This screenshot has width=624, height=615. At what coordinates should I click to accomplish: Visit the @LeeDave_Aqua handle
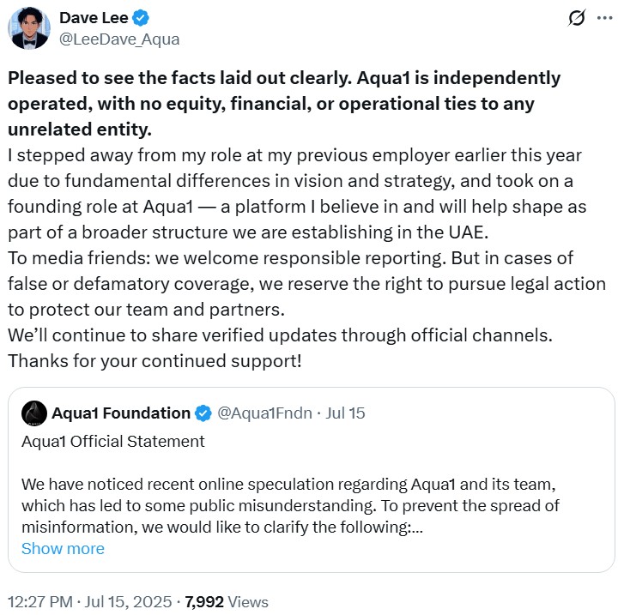119,39
